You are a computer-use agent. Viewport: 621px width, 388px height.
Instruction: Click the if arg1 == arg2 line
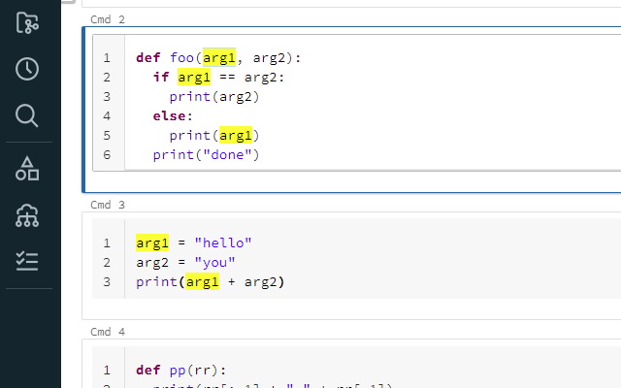click(218, 78)
